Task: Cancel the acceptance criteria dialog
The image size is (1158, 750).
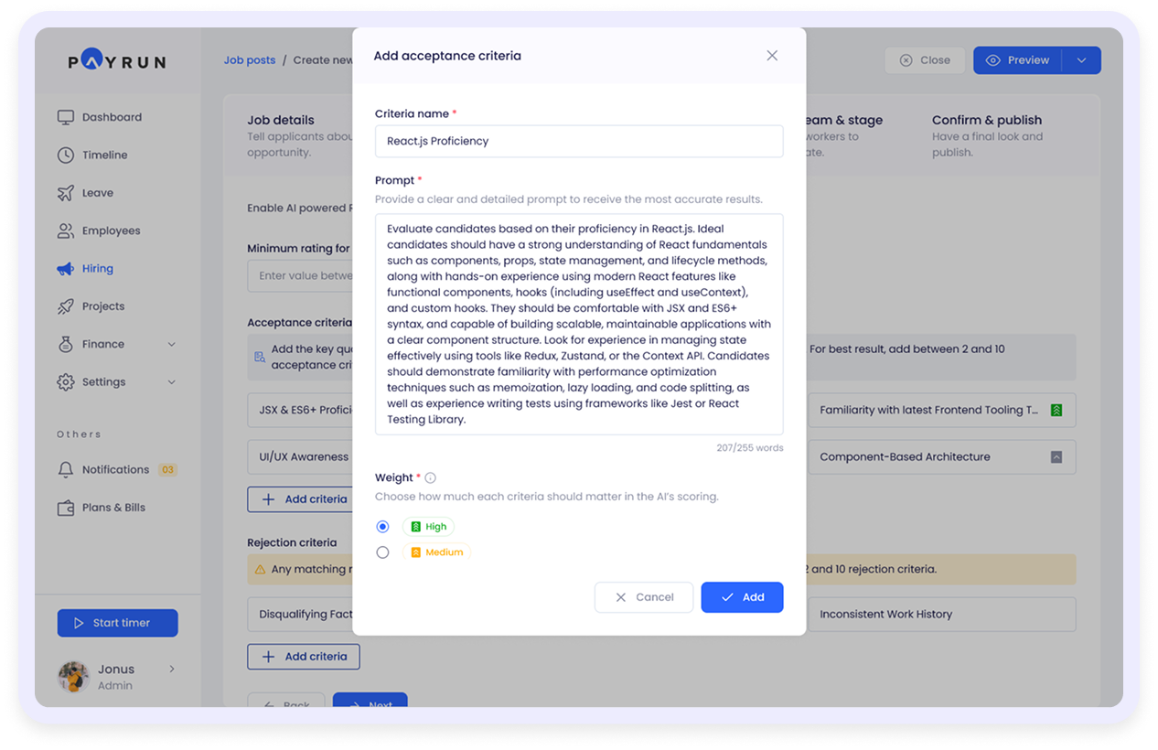Action: tap(644, 597)
